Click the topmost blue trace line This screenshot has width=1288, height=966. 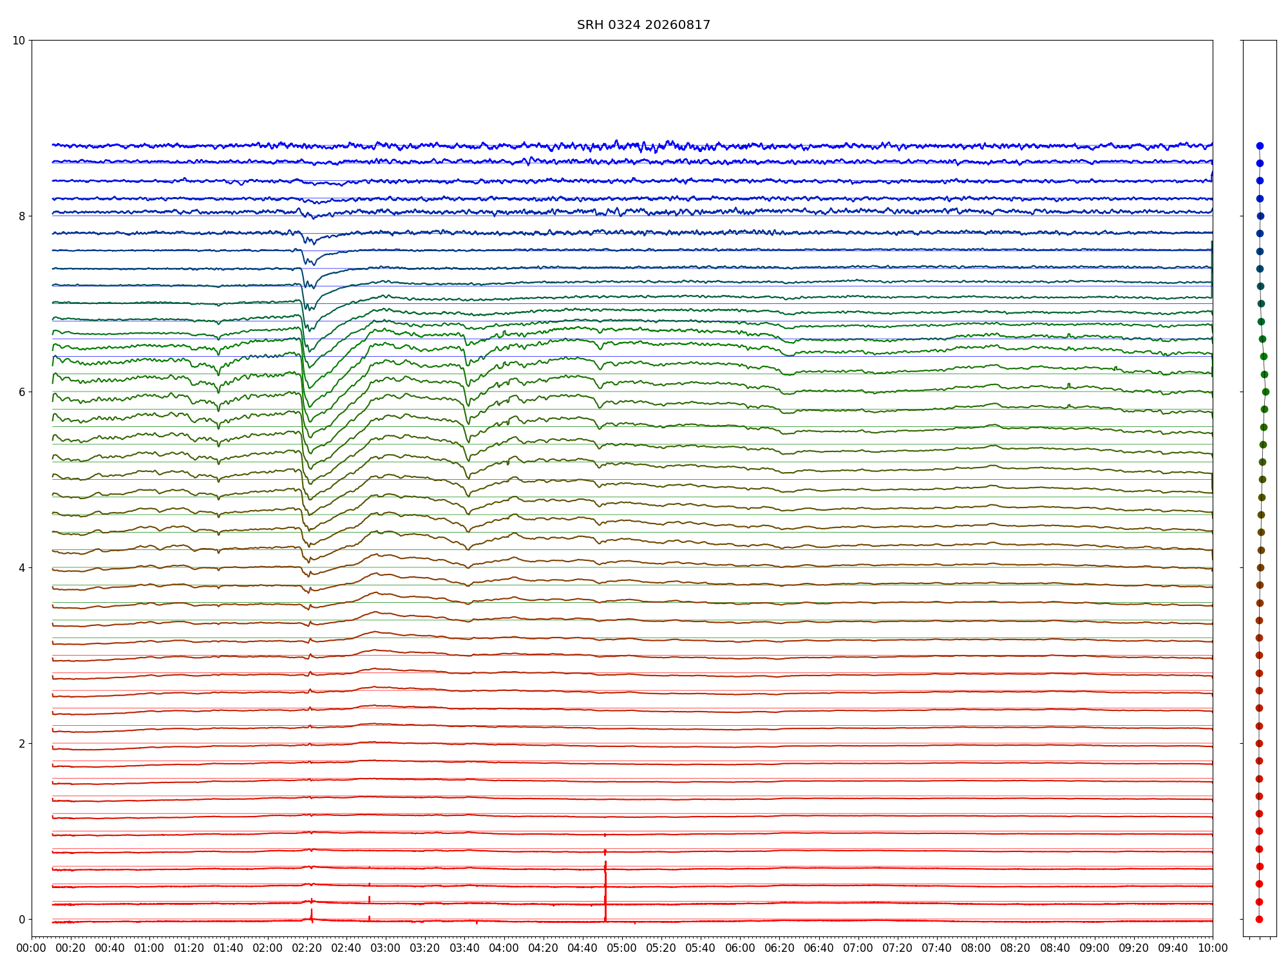(632, 146)
